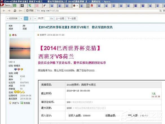Switch to the tab with red character icon

click(92, 6)
